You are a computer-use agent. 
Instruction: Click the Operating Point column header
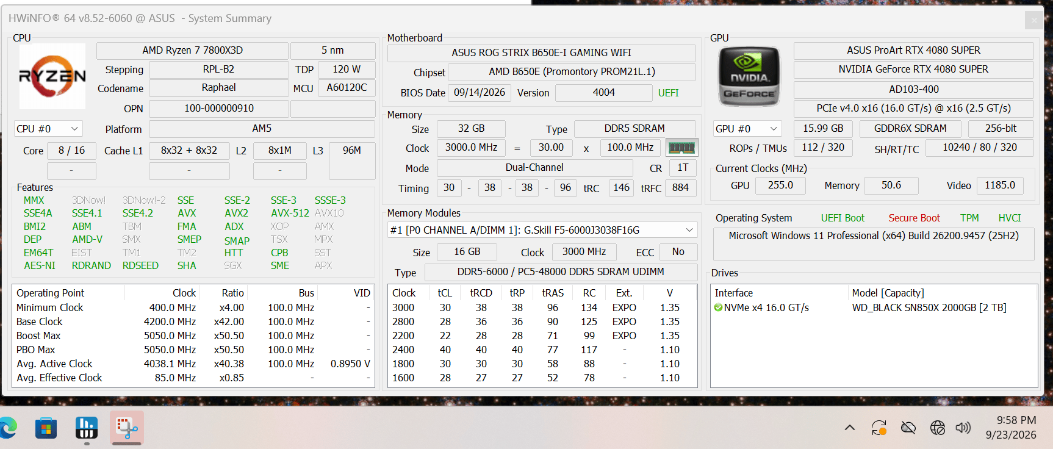tap(51, 293)
